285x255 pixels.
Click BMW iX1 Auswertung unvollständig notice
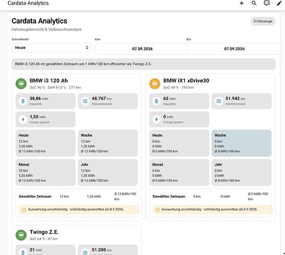(x=213, y=210)
